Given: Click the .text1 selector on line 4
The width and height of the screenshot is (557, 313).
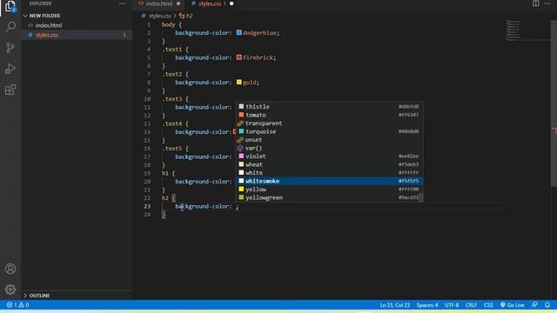Looking at the screenshot, I should tap(172, 50).
